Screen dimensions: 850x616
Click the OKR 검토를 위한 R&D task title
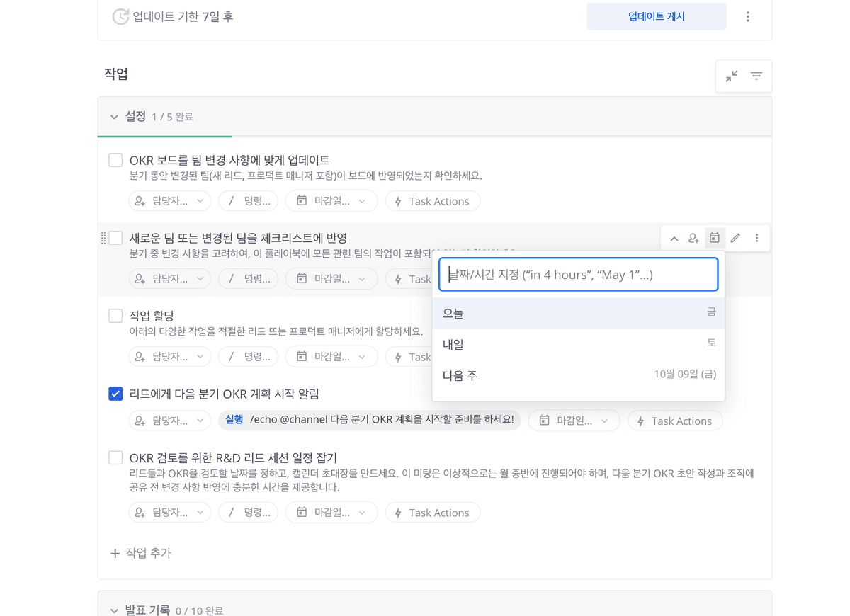(x=233, y=457)
